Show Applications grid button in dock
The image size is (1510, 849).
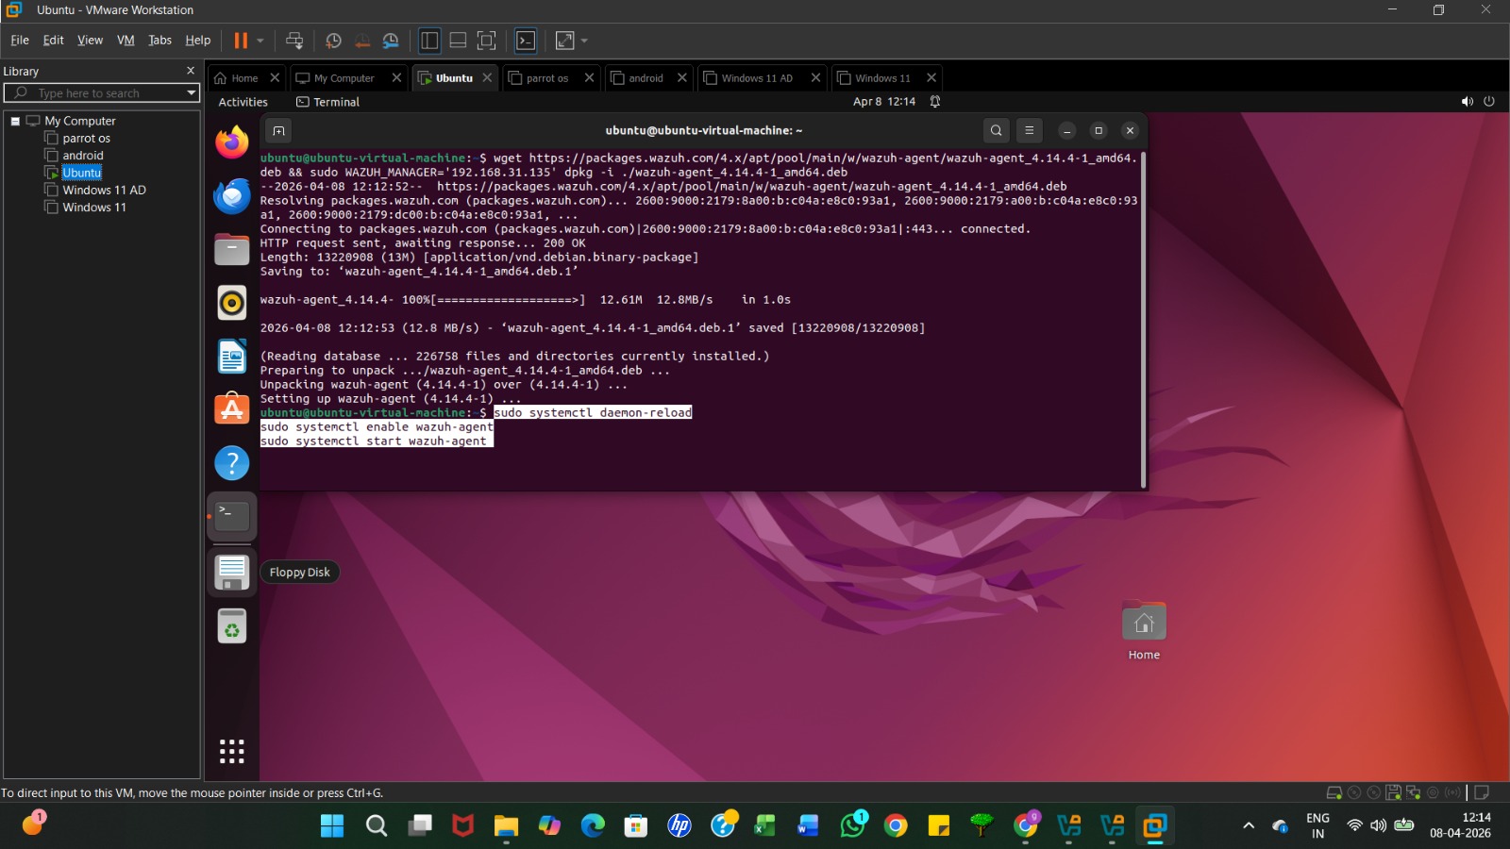232,751
